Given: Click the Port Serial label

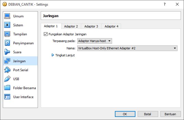Looking at the screenshot, I should pos(21,70).
